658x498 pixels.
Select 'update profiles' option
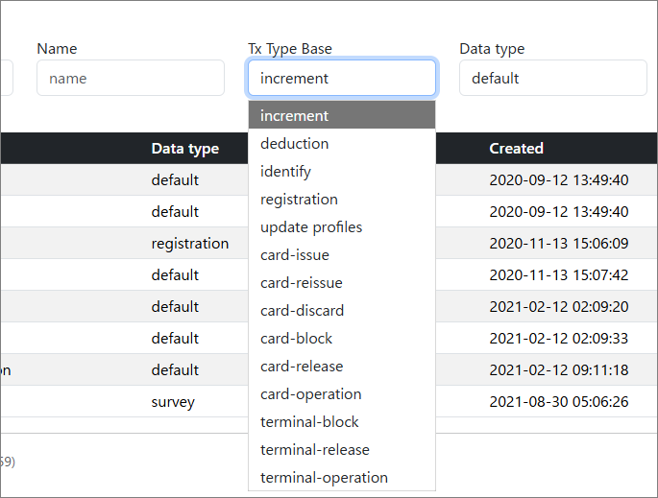click(x=341, y=226)
